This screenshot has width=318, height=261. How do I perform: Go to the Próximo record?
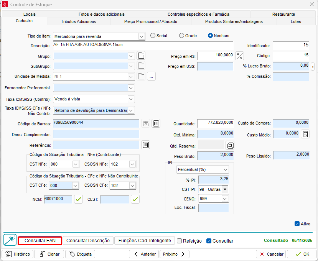[x=174, y=254]
